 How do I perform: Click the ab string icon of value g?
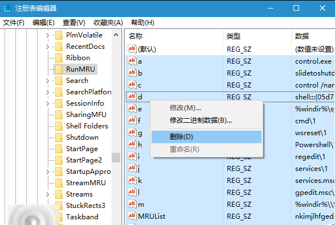pyautogui.click(x=132, y=132)
